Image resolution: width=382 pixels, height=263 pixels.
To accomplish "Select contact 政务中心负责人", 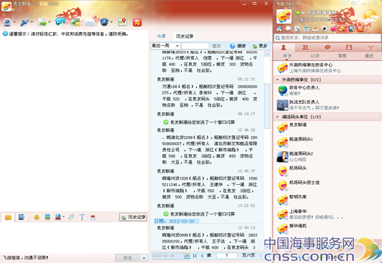I will (x=328, y=91).
